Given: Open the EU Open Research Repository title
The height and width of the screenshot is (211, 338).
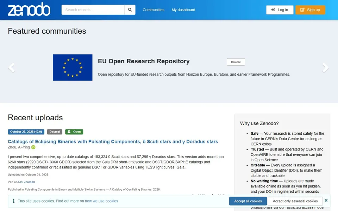Looking at the screenshot, I should click(x=144, y=61).
